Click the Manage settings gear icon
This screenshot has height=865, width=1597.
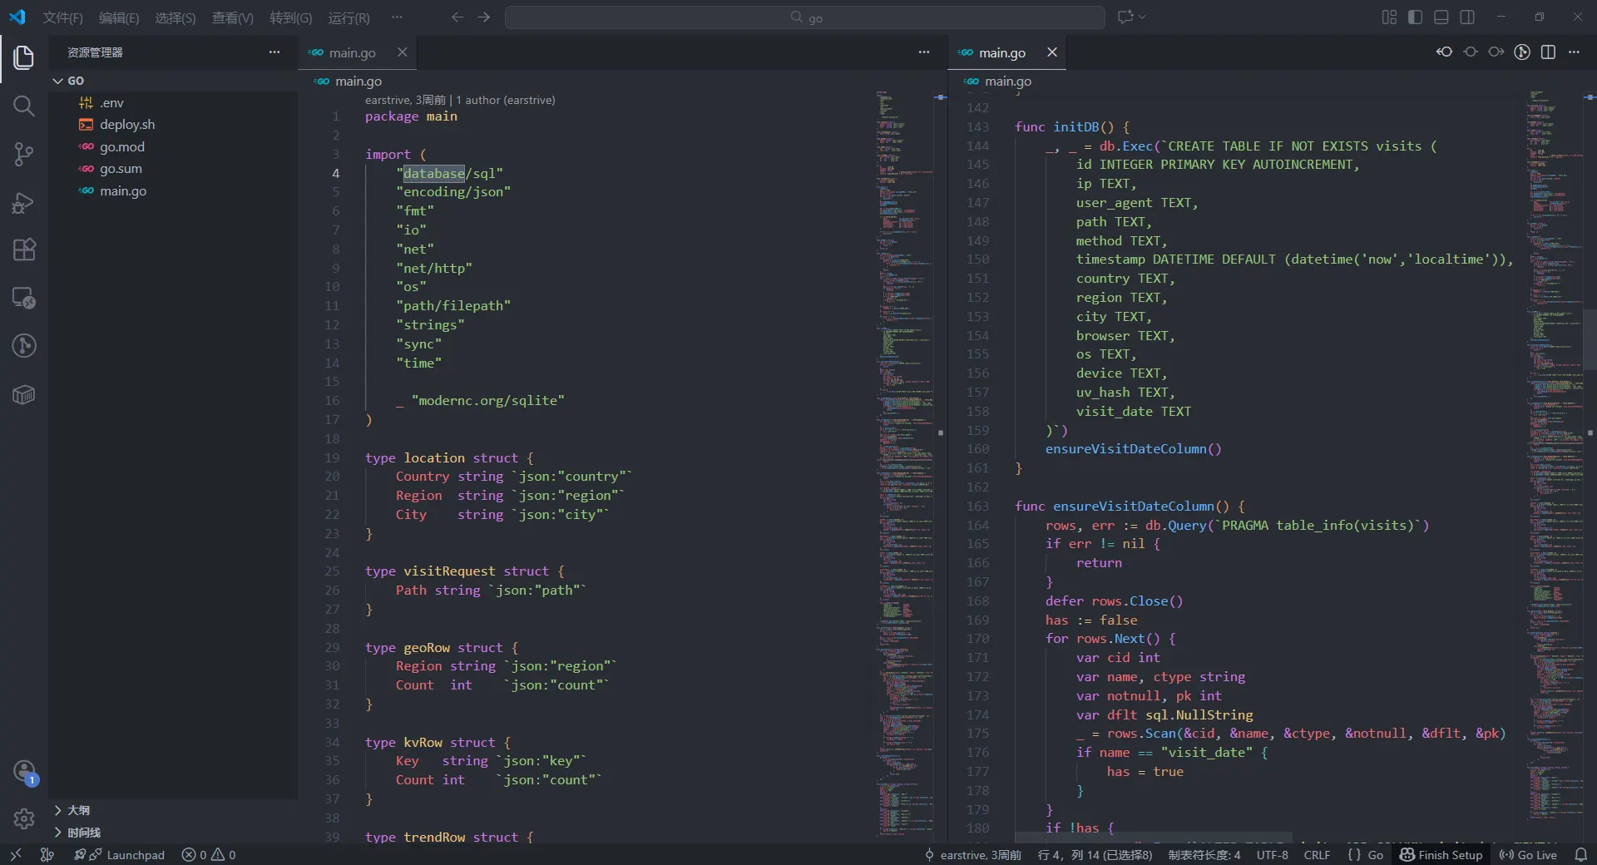[x=23, y=819]
